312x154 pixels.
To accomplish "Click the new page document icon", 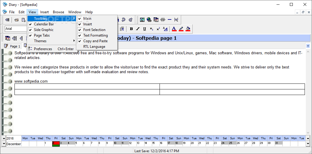I will (24, 20).
